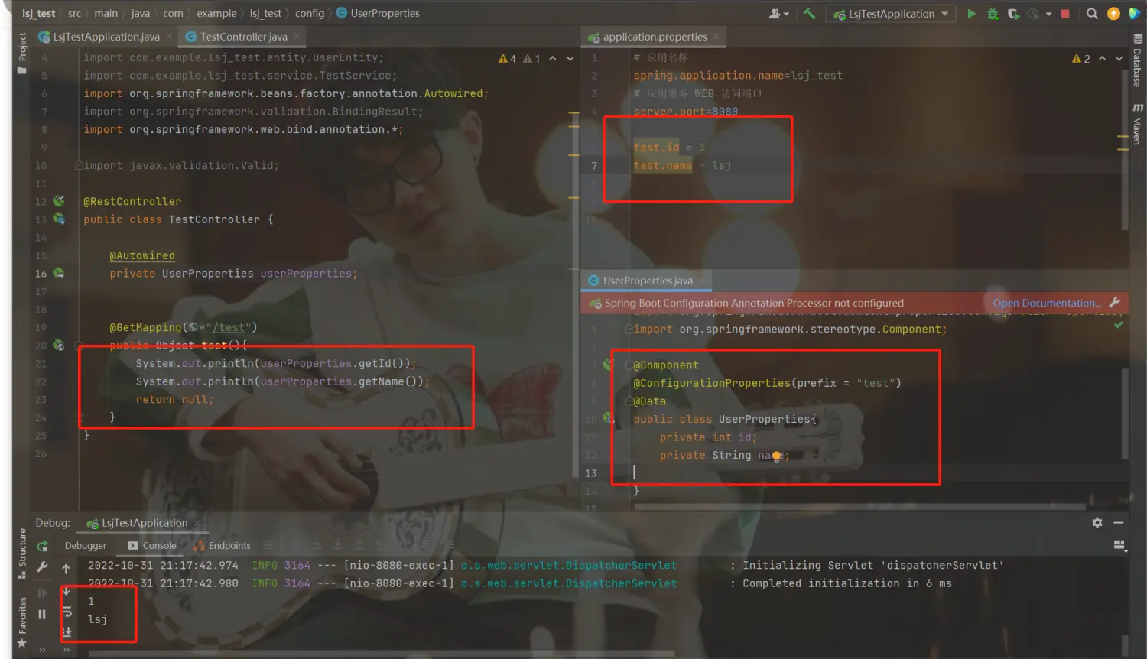Expand the profiler run options arrow

pos(1048,14)
